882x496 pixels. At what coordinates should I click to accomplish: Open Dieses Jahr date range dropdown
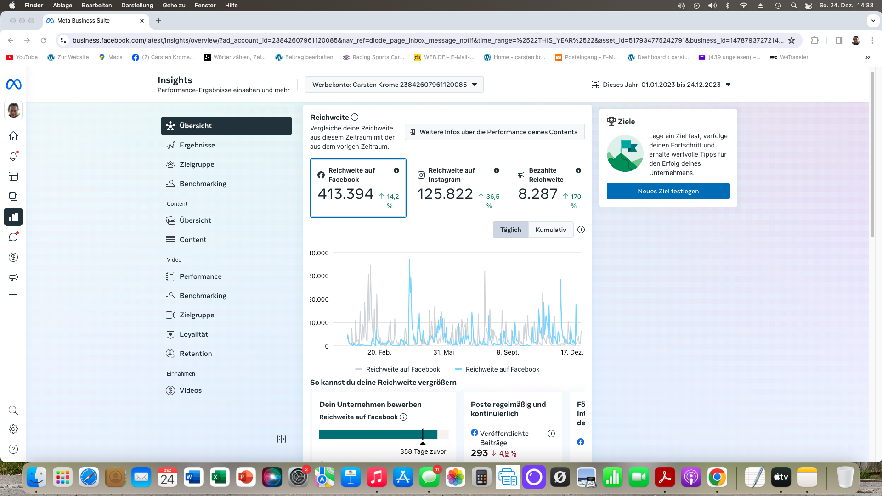pyautogui.click(x=661, y=85)
